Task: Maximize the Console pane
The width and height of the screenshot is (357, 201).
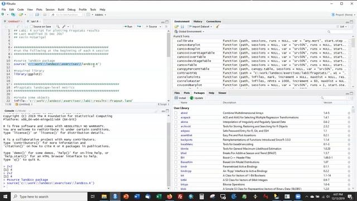Action: click(x=167, y=111)
